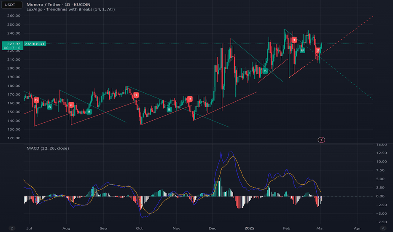Toggle the A auto-scale button
Viewport: 393px width, 232px height.
(383, 228)
